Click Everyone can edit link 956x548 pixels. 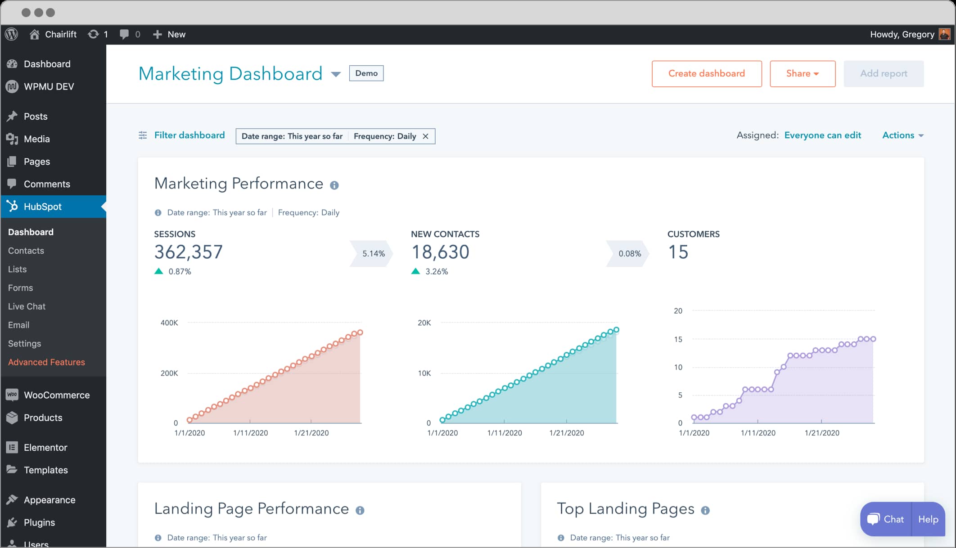pyautogui.click(x=823, y=135)
